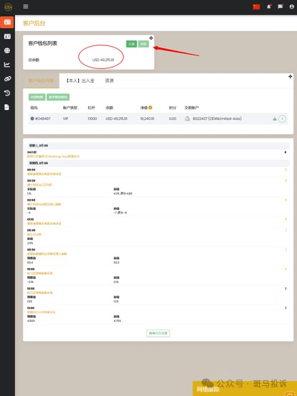Click the light green 出金 button

pos(143,44)
